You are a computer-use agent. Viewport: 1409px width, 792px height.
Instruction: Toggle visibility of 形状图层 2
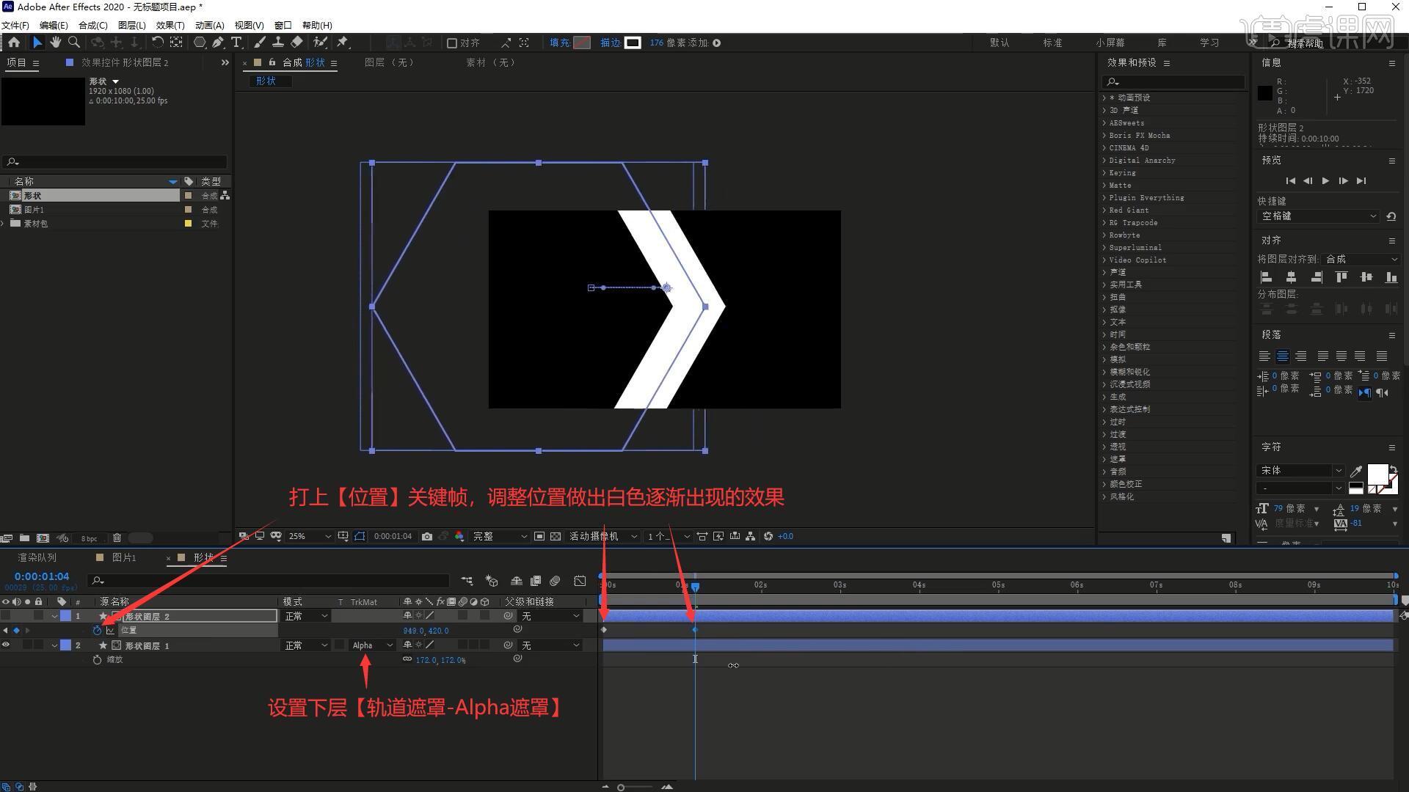tap(6, 616)
